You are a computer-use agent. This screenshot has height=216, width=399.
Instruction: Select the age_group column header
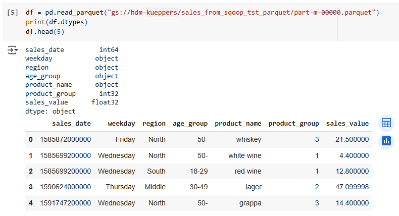pyautogui.click(x=190, y=123)
